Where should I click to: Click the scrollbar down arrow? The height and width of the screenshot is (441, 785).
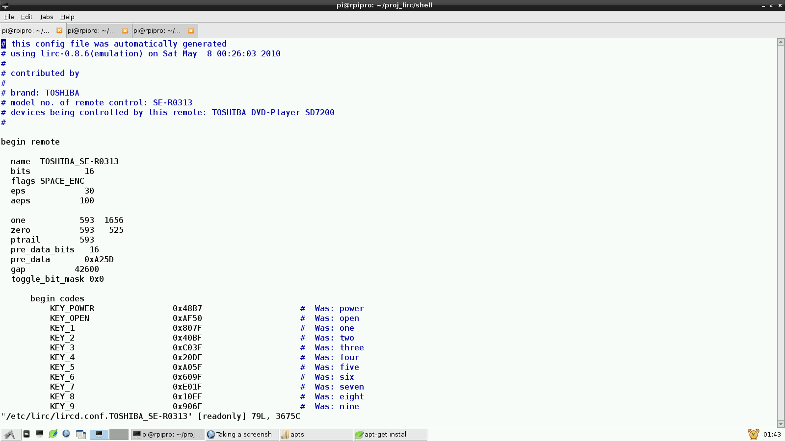[781, 424]
